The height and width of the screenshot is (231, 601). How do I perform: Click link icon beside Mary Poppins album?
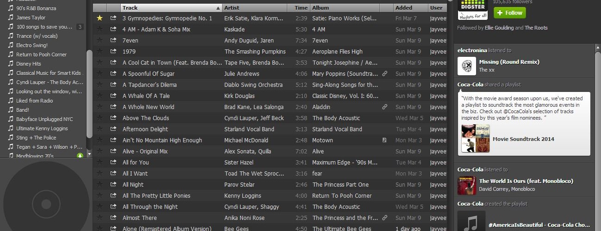384,74
